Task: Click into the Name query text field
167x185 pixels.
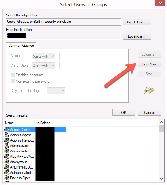Action: coord(90,56)
